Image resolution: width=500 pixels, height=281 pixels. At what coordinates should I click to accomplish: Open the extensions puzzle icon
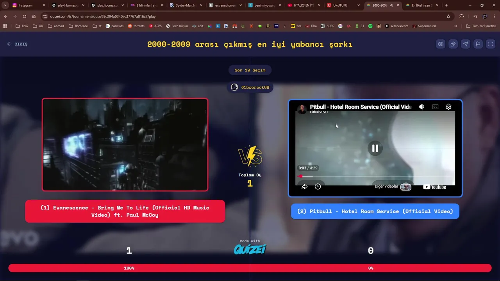point(462,16)
